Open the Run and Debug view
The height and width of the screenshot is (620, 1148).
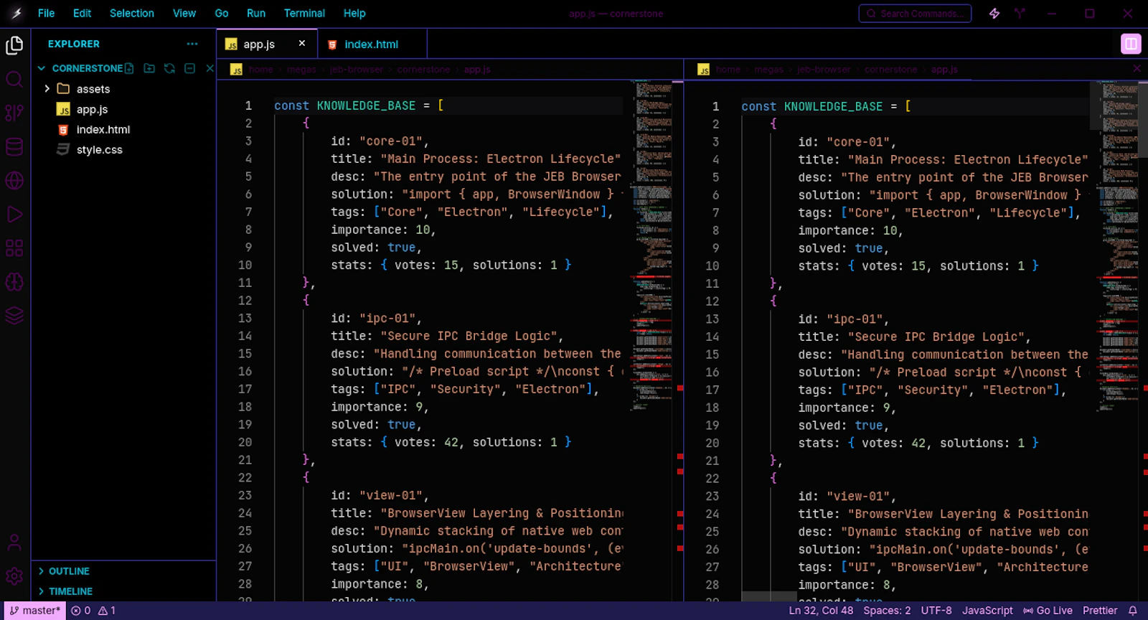coord(14,214)
